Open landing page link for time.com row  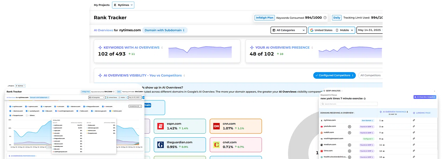coord(414,151)
